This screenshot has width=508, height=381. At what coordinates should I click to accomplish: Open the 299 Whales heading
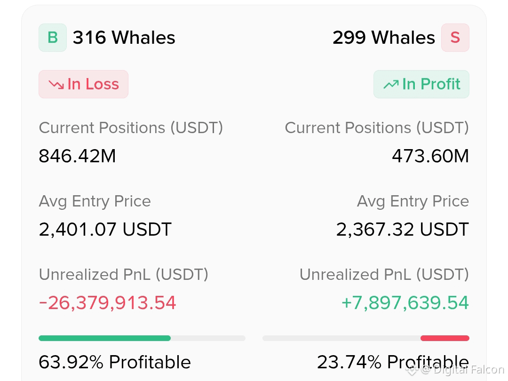[x=384, y=38]
